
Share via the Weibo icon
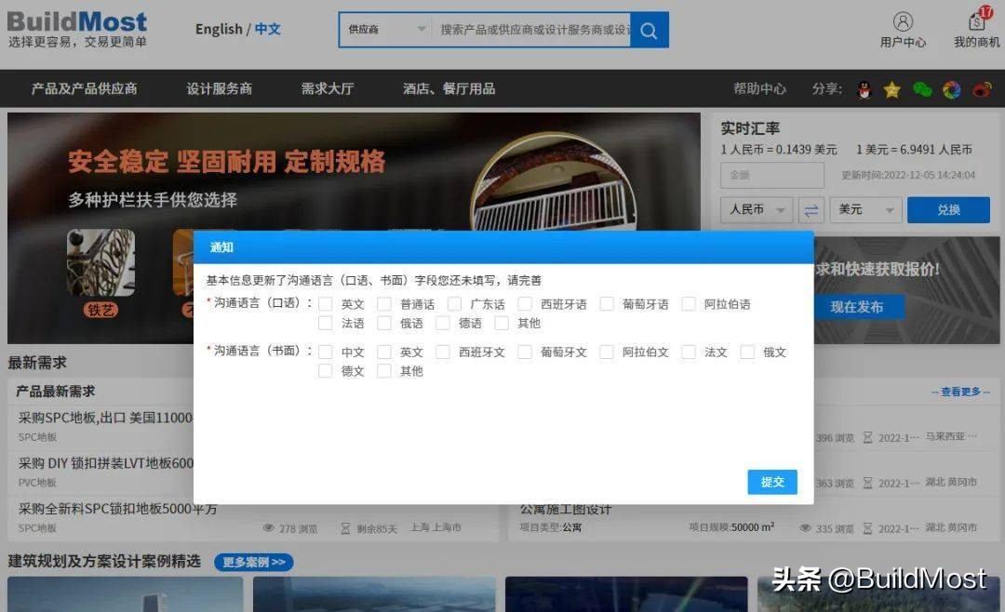point(982,89)
